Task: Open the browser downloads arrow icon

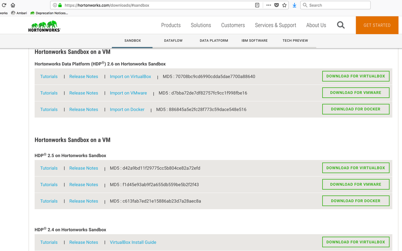Action: 295,5
